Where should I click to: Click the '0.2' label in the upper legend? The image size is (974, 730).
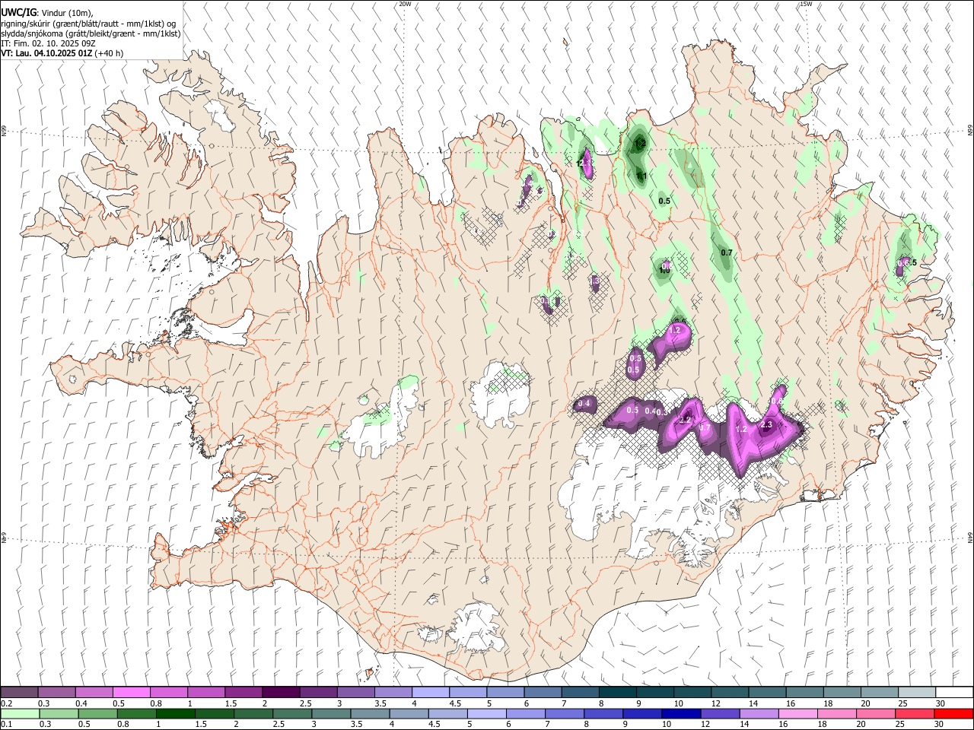(x=6, y=703)
